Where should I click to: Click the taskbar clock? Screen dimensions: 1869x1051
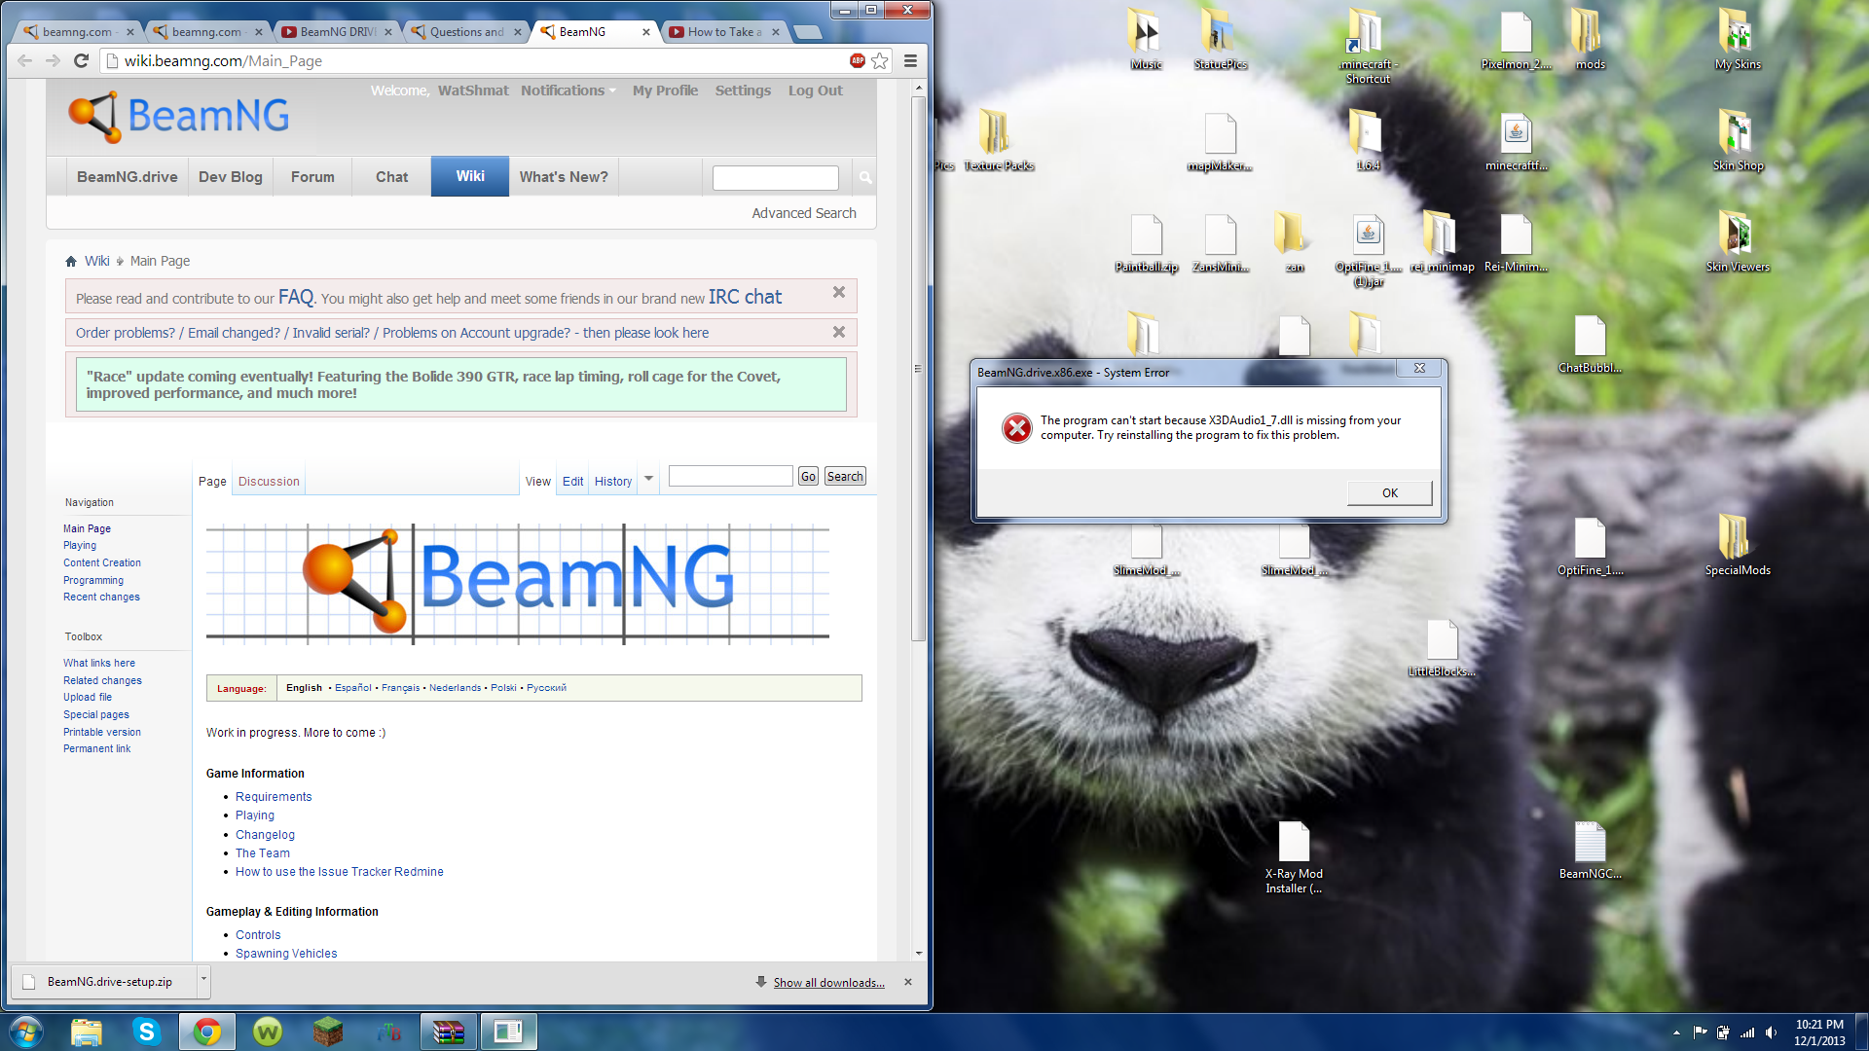point(1819,1033)
